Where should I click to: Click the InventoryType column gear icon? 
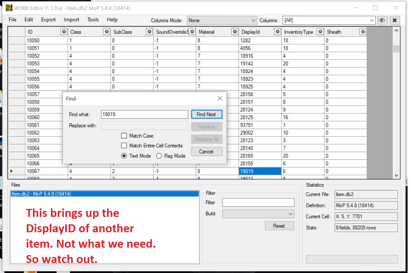[x=320, y=32]
